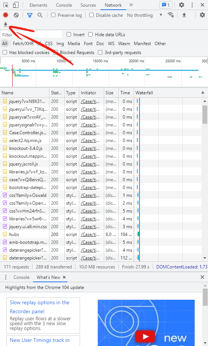Expand more DevTools tabs chevron
This screenshot has width=208, height=346.
[131, 5]
